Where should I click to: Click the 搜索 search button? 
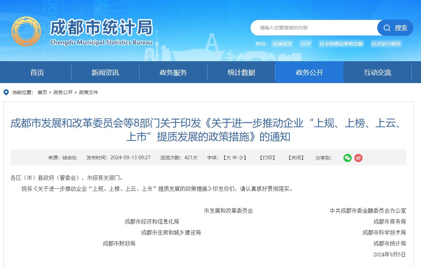[395, 28]
